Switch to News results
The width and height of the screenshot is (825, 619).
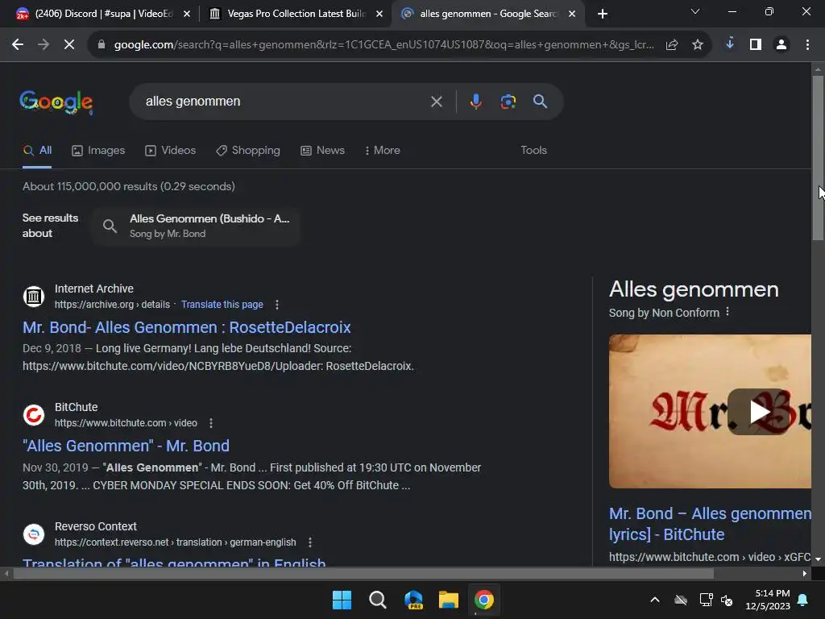click(x=322, y=151)
